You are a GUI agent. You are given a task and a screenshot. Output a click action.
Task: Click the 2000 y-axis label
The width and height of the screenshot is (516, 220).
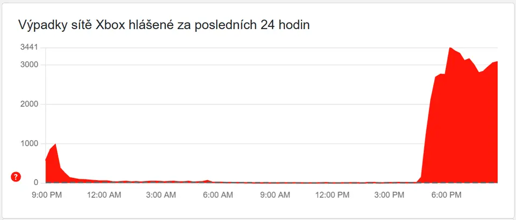point(28,104)
